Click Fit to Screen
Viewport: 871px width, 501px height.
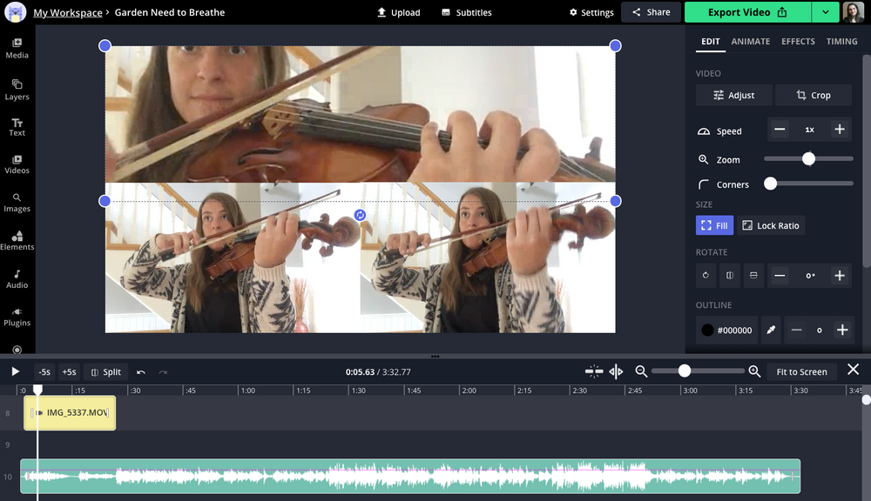click(x=801, y=371)
